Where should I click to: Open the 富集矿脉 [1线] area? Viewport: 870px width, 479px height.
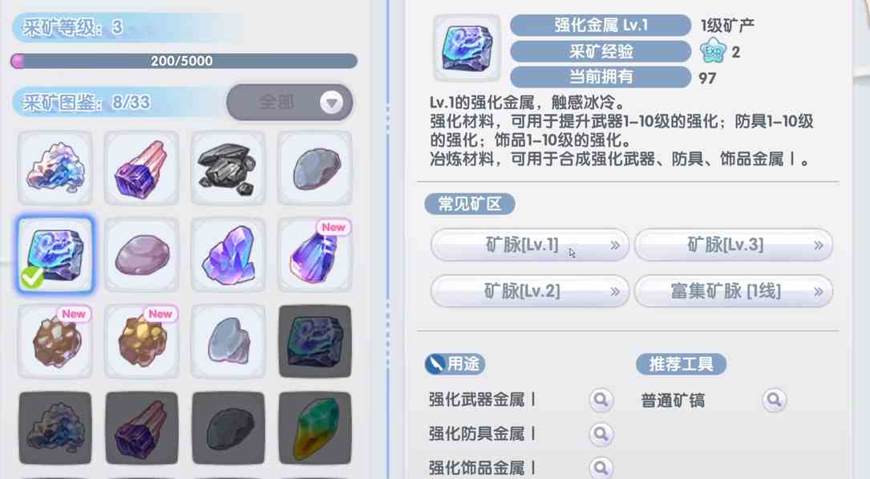click(x=734, y=291)
